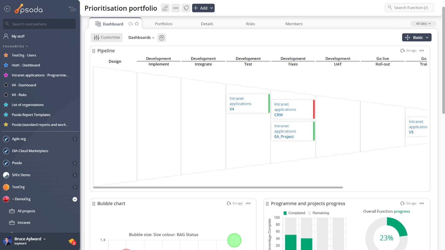Grab the Pipeline widget drag handle
This screenshot has height=250, width=445.
click(x=94, y=51)
